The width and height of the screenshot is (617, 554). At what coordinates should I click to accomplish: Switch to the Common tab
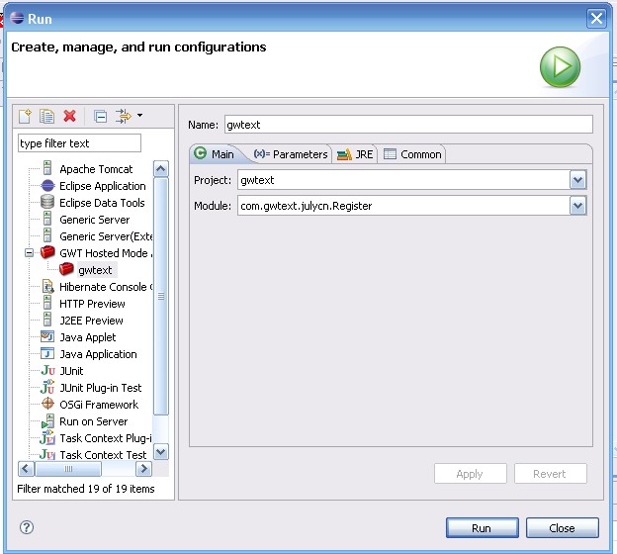point(412,154)
